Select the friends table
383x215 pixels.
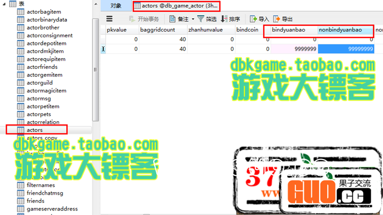(35, 201)
